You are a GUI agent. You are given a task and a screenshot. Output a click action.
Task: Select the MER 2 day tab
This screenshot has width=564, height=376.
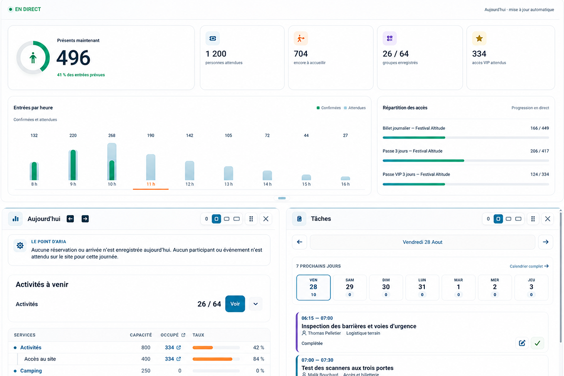[x=495, y=288]
